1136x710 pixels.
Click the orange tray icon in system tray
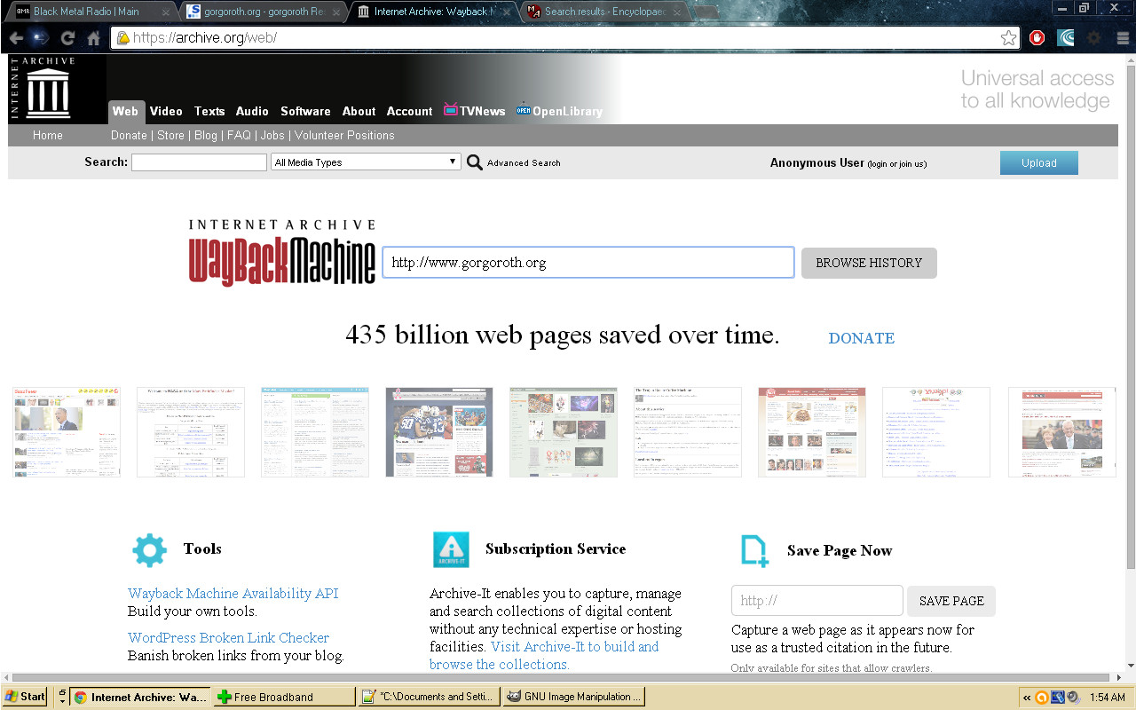coord(1041,697)
